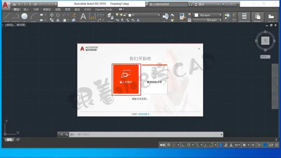Viewport: 281px width, 158px height.
Task: Expand the command line history arrow
Action: (x=221, y=134)
